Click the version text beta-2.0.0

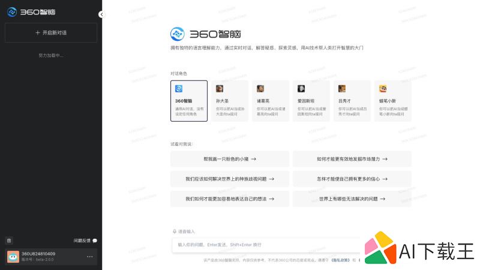click(44, 260)
